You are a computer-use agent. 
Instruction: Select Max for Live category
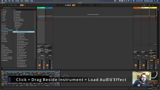pyautogui.click(x=5, y=33)
